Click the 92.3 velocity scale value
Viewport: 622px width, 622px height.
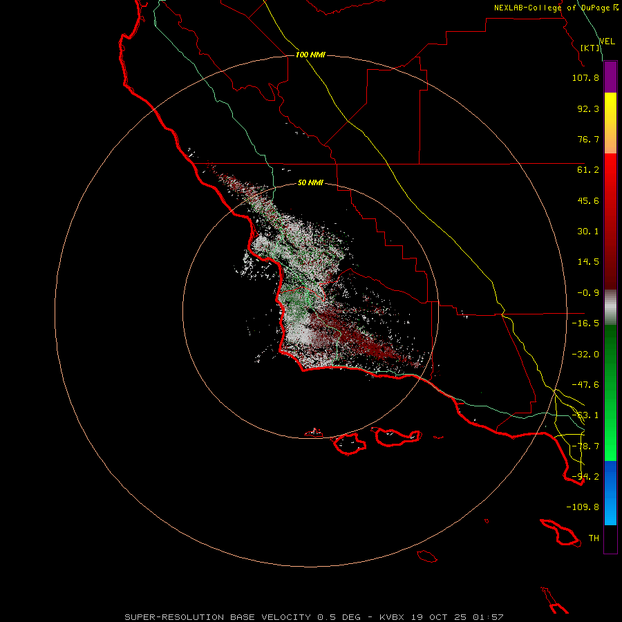pyautogui.click(x=588, y=109)
